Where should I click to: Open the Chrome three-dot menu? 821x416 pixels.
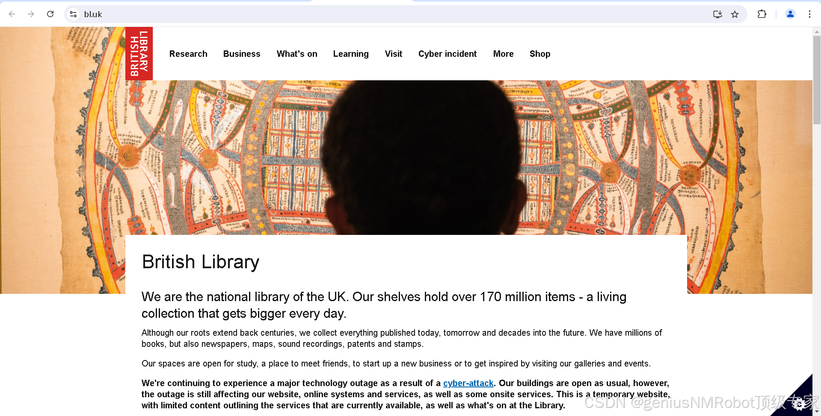(x=809, y=14)
